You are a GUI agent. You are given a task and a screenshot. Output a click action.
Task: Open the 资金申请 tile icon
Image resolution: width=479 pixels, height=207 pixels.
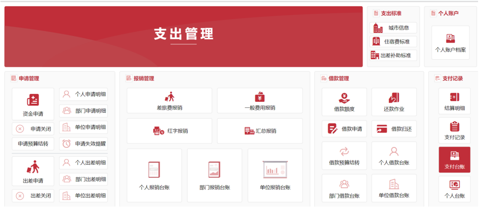click(x=33, y=100)
